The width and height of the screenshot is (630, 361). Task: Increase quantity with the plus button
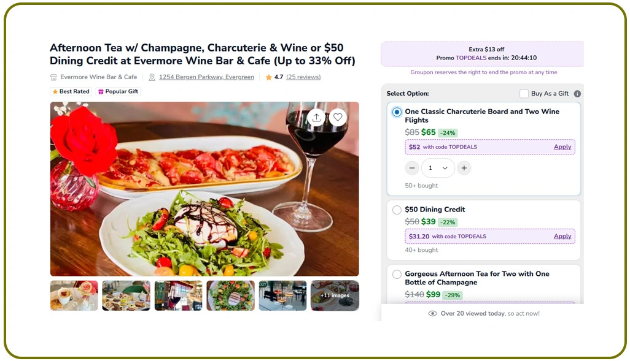pyautogui.click(x=464, y=167)
